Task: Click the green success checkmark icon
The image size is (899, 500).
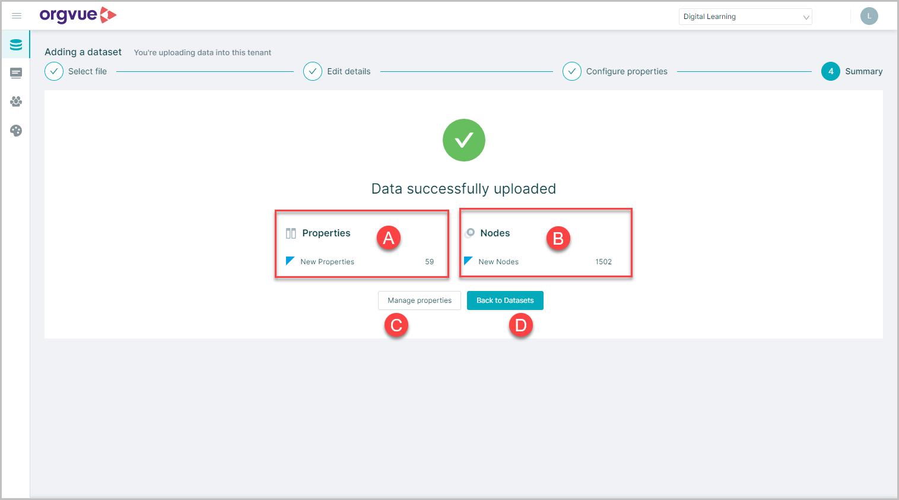Action: click(464, 140)
